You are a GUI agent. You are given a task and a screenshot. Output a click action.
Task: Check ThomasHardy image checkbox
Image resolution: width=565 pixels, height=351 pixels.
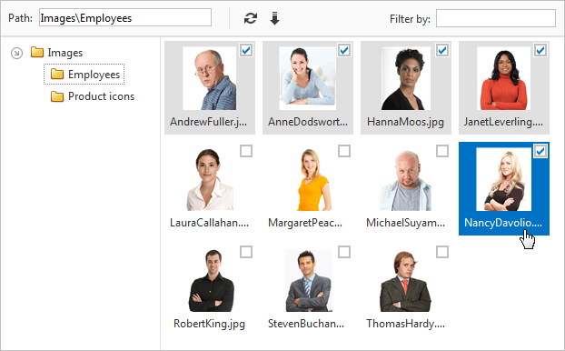442,252
